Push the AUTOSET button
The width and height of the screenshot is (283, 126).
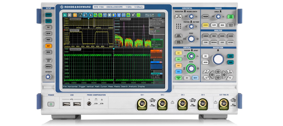click(48, 15)
